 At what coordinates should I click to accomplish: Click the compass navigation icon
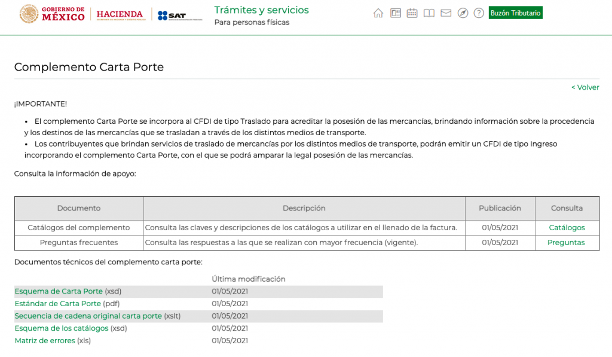tap(463, 13)
